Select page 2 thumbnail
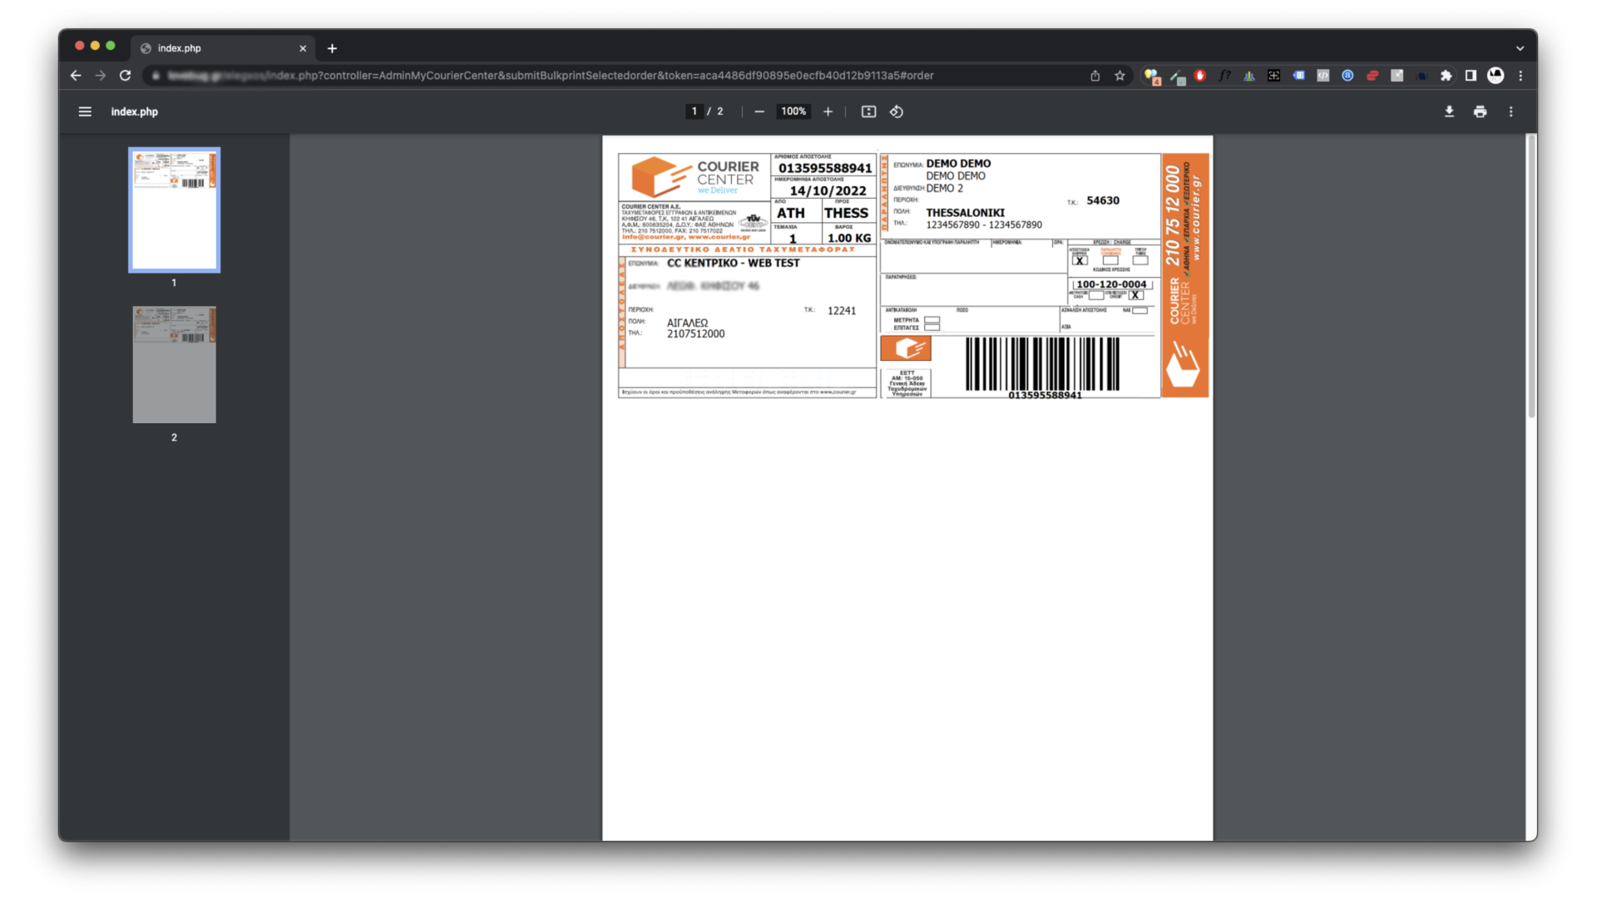The image size is (1597, 898). (x=174, y=364)
